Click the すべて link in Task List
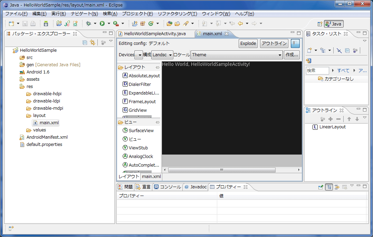Screen dimensions: 373x237 (343, 71)
